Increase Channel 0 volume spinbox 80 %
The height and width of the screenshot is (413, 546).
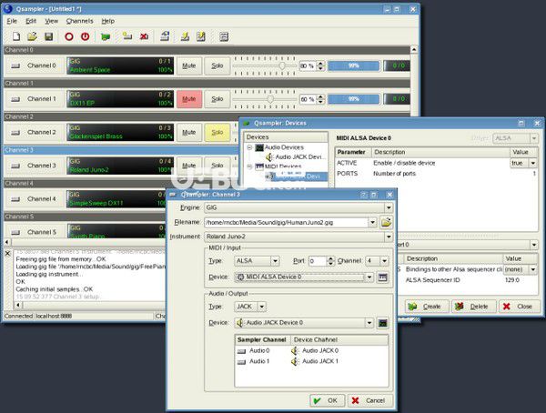click(x=320, y=63)
